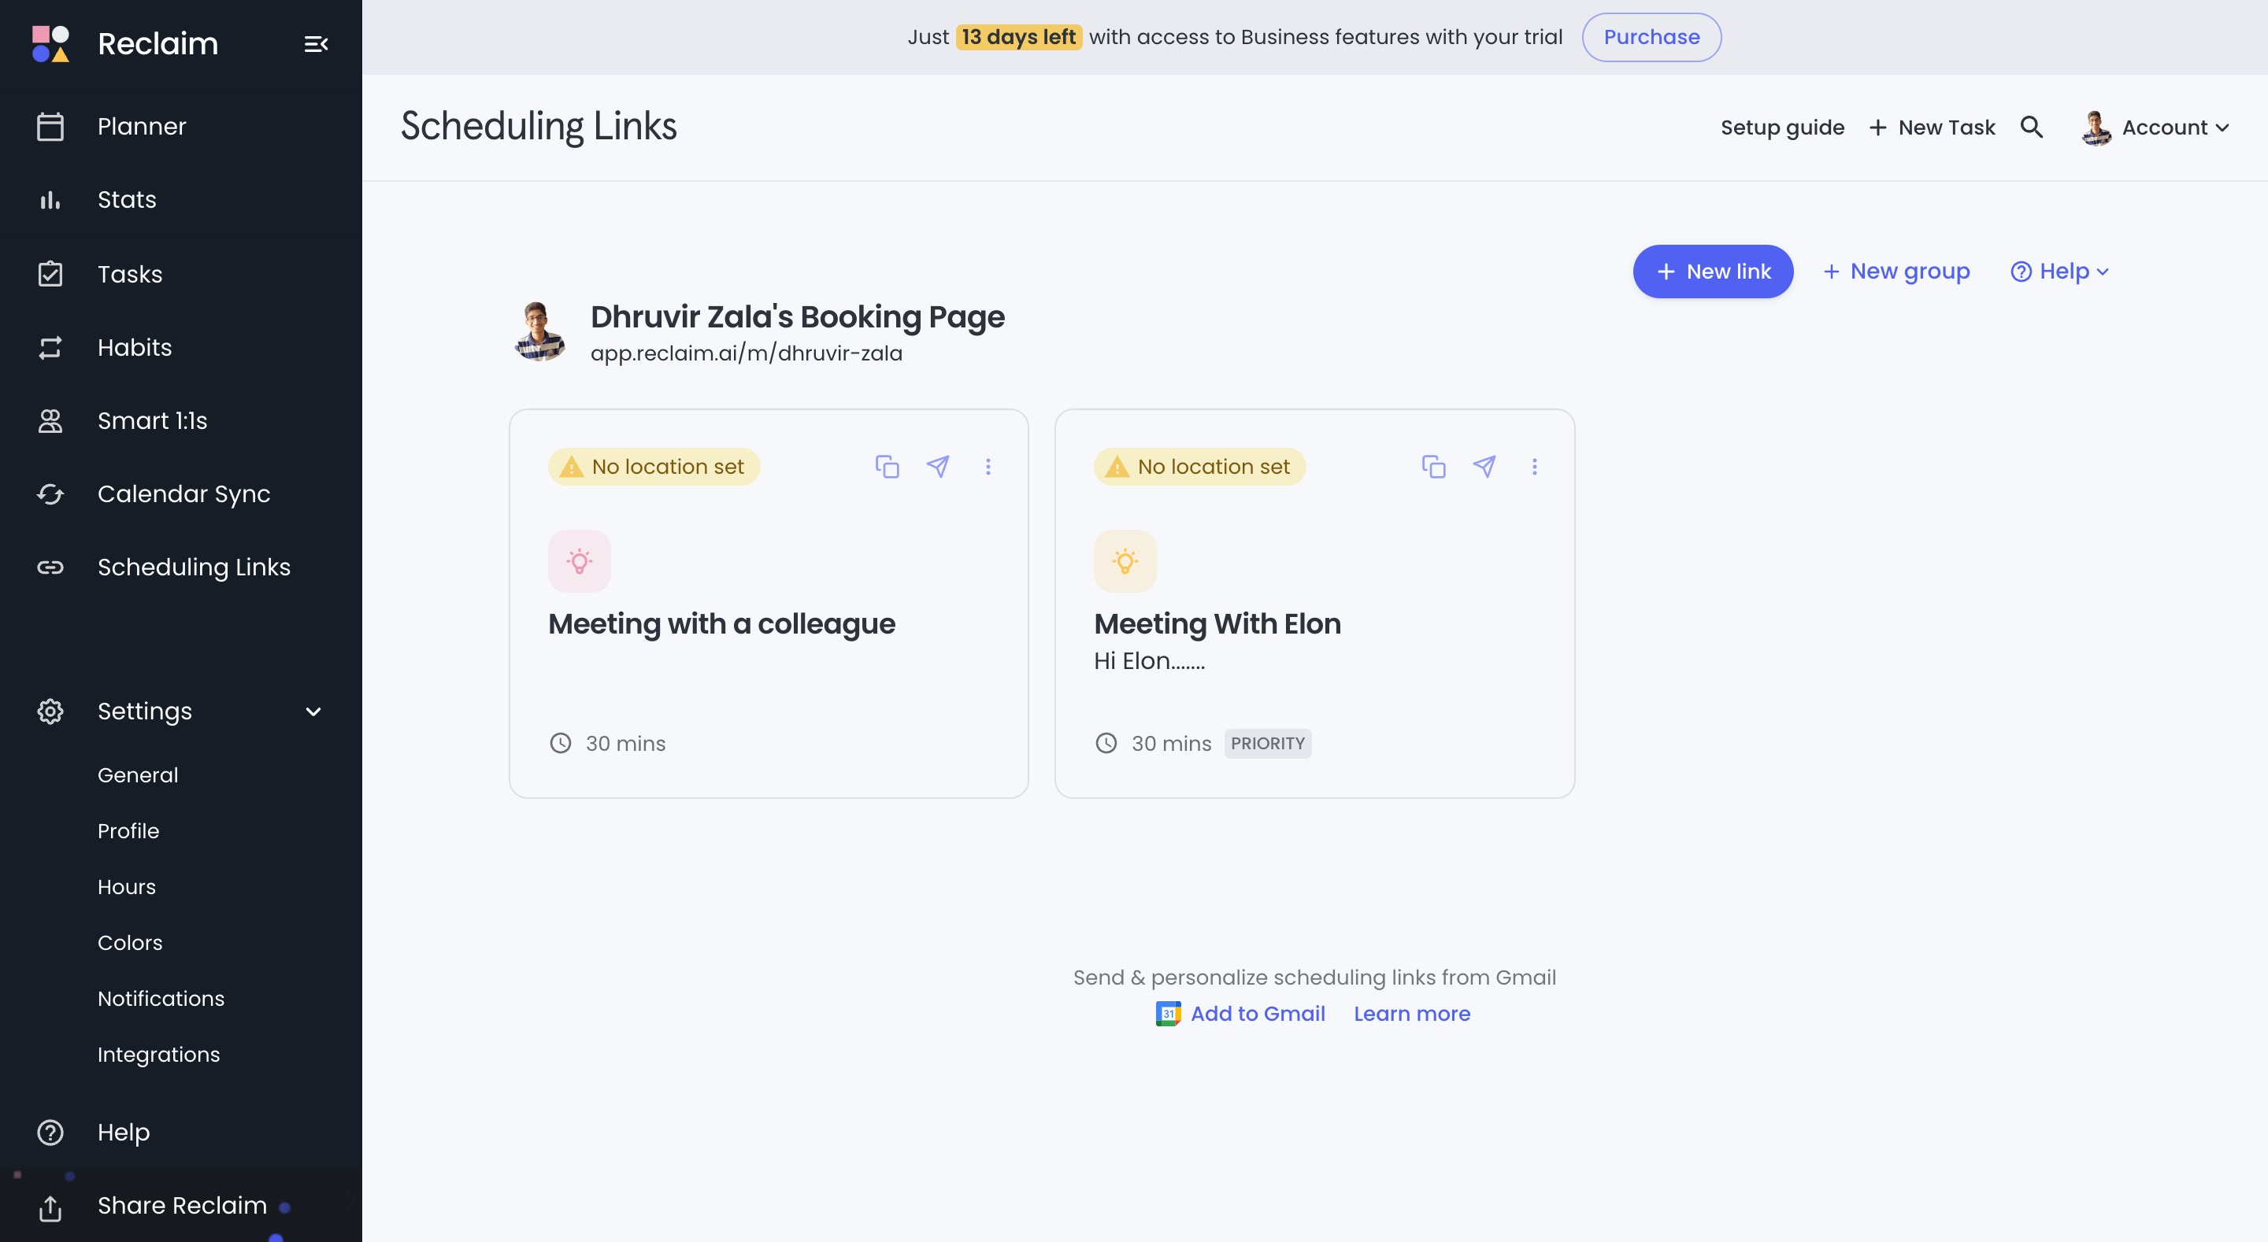
Task: Open the Meeting with a colleague card title
Action: [x=722, y=624]
